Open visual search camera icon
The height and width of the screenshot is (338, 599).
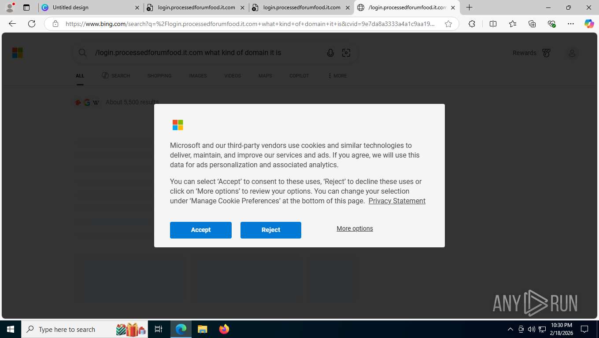346,53
